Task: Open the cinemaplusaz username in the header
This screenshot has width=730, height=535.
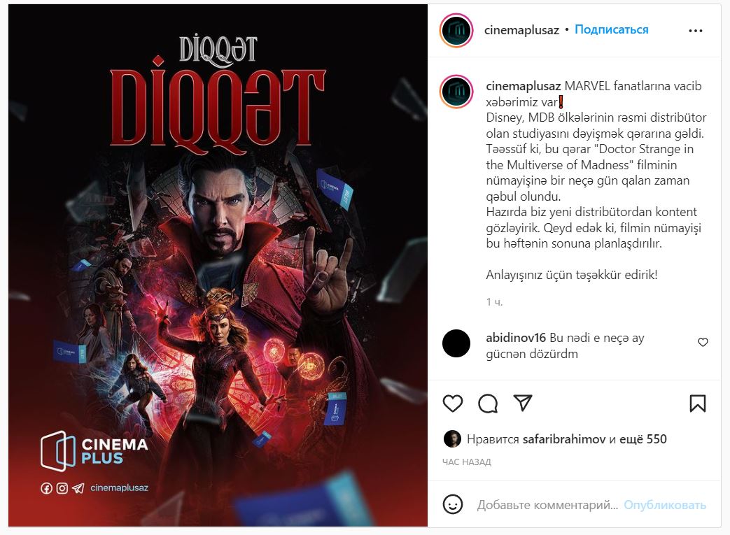Action: [521, 30]
